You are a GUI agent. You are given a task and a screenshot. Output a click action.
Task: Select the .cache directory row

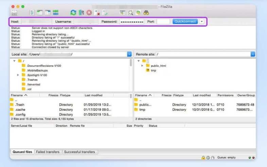coord(70,109)
